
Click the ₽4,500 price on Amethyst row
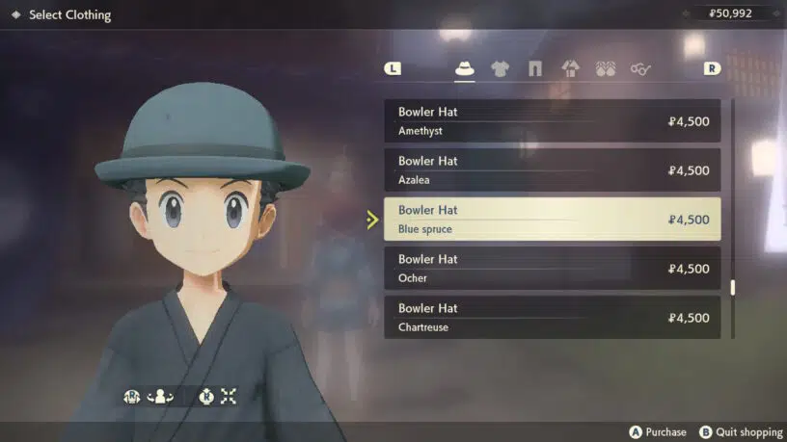click(x=689, y=121)
